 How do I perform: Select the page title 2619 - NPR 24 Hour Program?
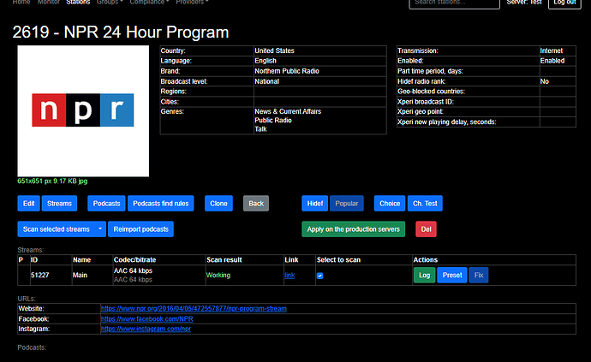click(x=121, y=32)
